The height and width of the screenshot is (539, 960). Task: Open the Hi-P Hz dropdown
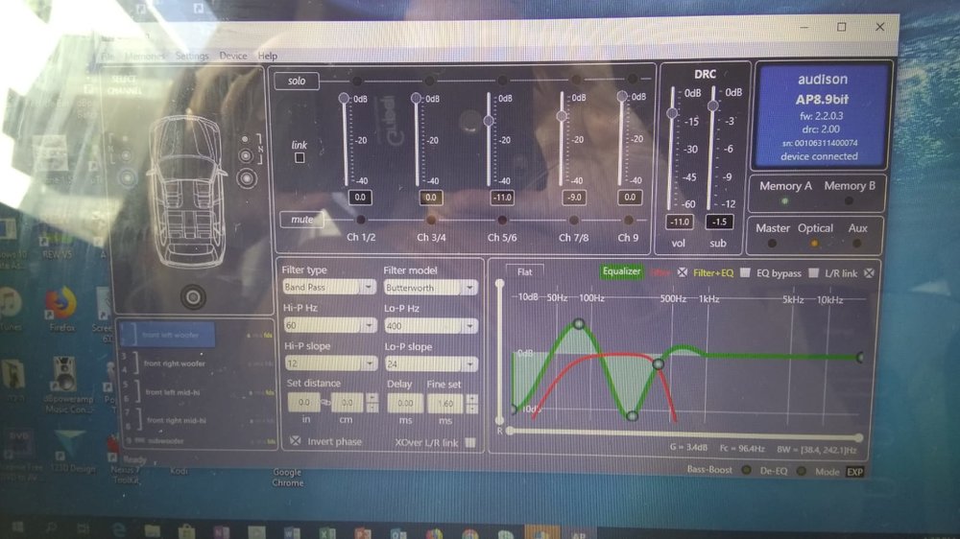(x=329, y=325)
